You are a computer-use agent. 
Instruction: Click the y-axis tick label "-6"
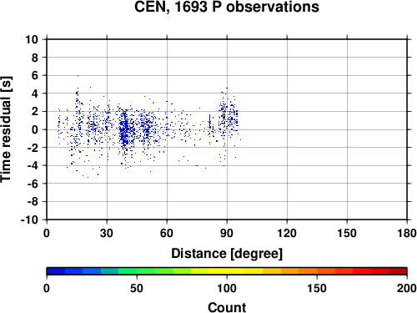(x=33, y=184)
